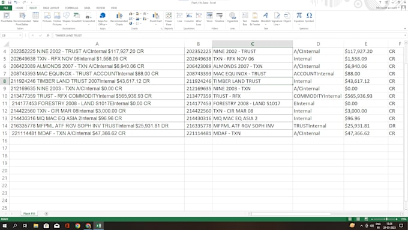Switch to the REVIEW tab
408x230 pixels.
pos(100,8)
